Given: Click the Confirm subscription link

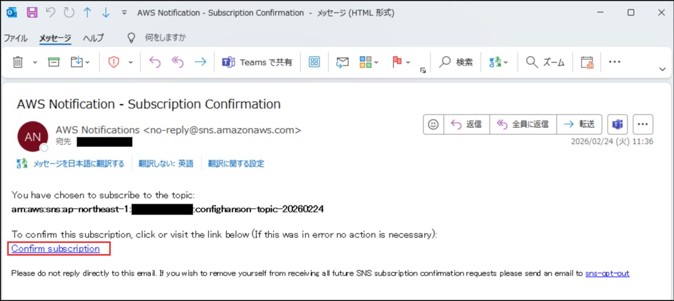Looking at the screenshot, I should point(55,249).
